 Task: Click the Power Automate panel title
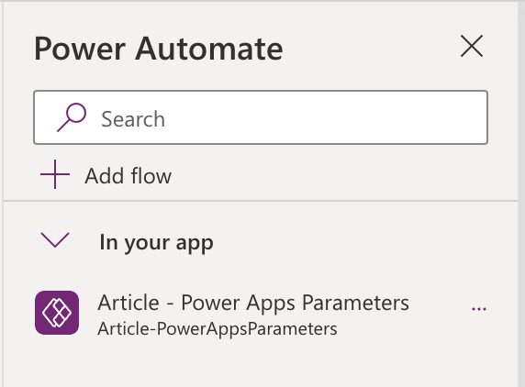[159, 49]
